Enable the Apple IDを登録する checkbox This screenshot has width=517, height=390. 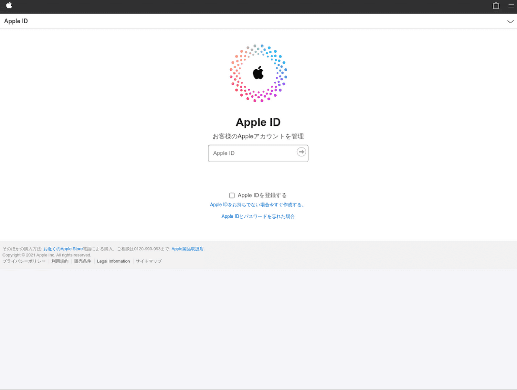232,195
